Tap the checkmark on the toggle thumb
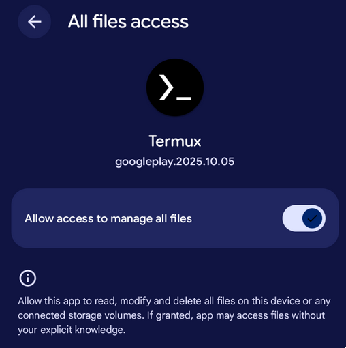The height and width of the screenshot is (348, 346). pos(312,218)
